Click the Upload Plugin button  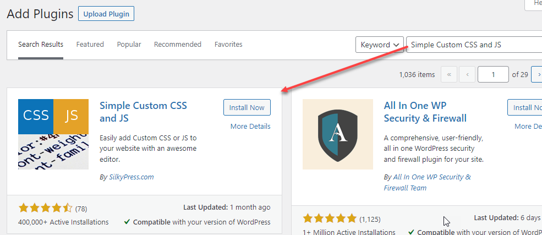point(106,14)
